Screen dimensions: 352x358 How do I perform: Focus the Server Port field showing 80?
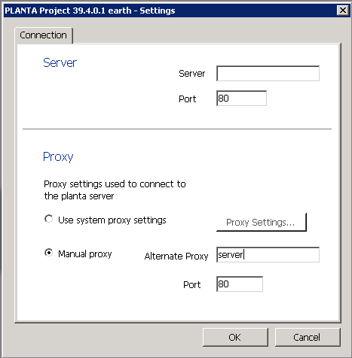tap(241, 99)
